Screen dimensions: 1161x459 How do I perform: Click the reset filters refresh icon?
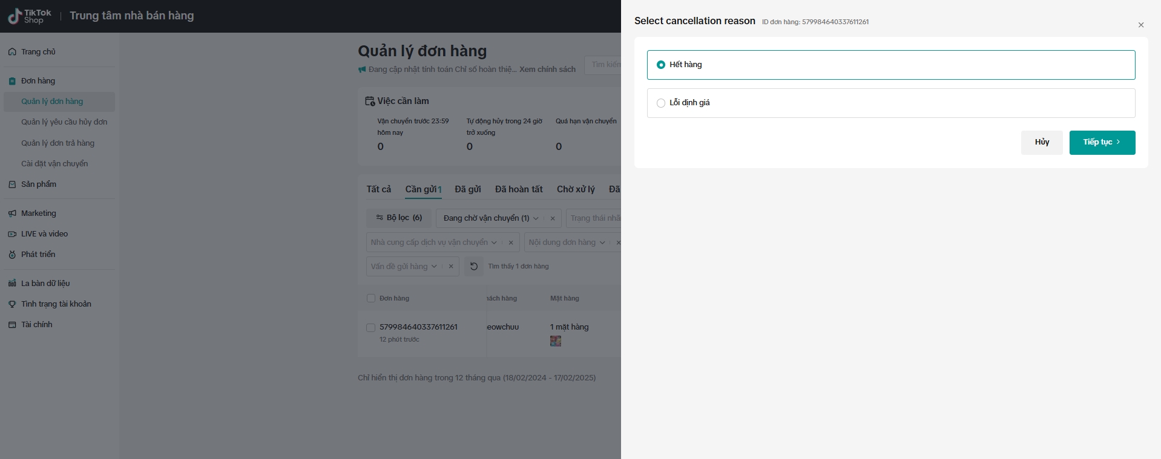(474, 267)
